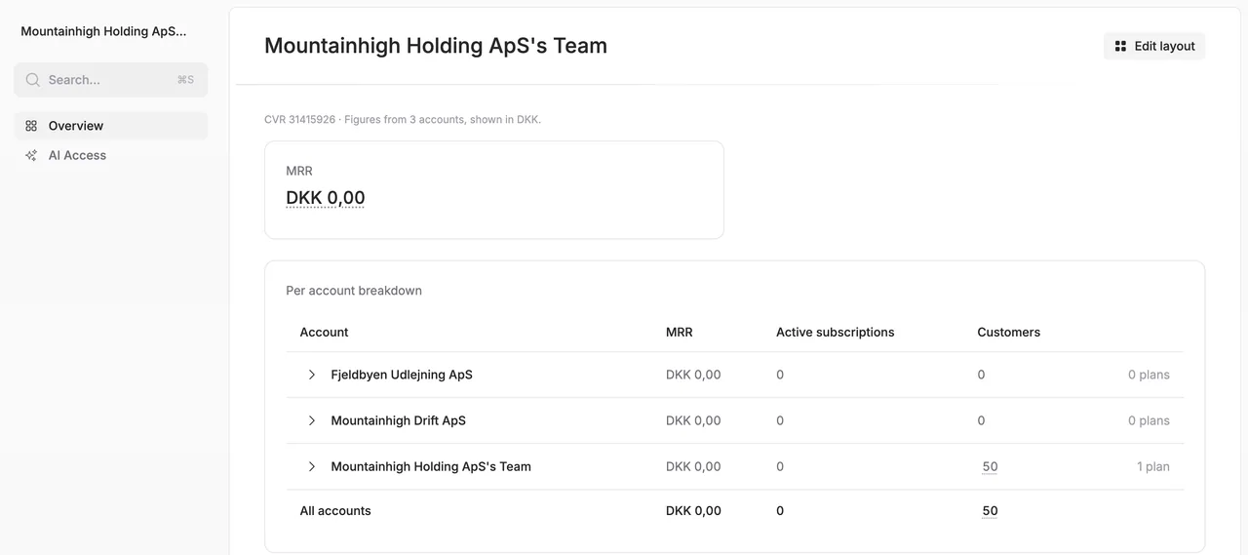Click the AI Access sparkle icon
The image size is (1248, 555).
click(31, 155)
